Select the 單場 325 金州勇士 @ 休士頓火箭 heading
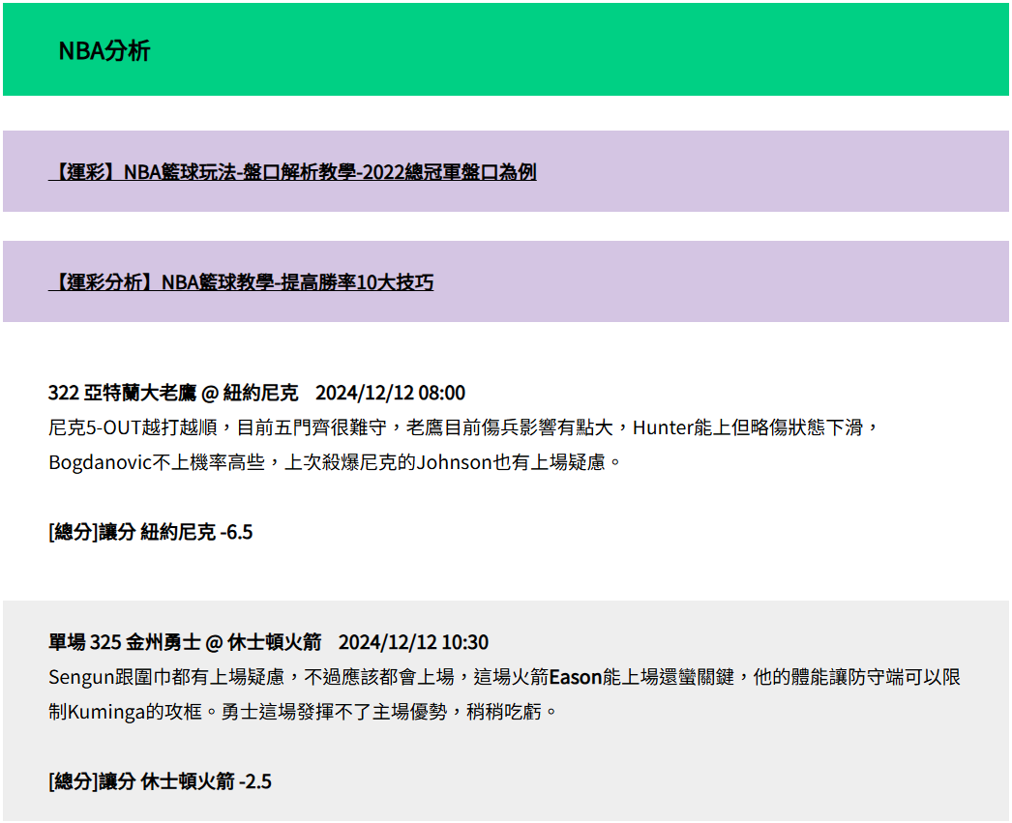 click(269, 642)
